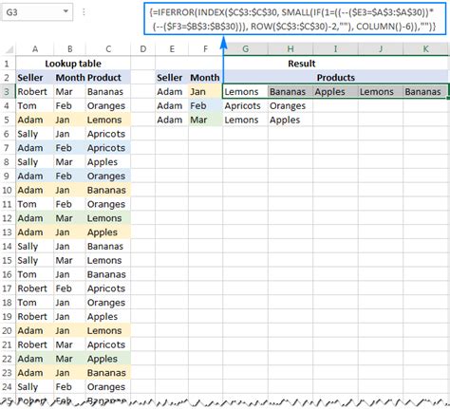Click 'Month' header in column F

click(205, 78)
